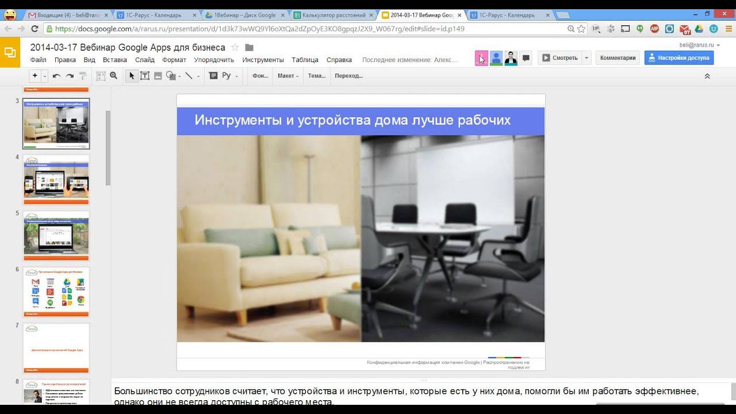Open the new slide layout dropdown arrow
This screenshot has width=736, height=414.
(x=44, y=75)
